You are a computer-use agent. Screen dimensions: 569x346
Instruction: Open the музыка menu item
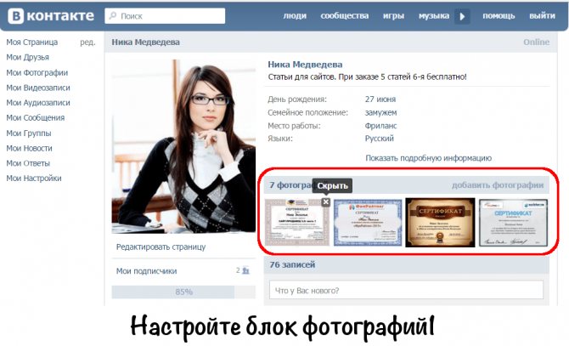coord(434,16)
